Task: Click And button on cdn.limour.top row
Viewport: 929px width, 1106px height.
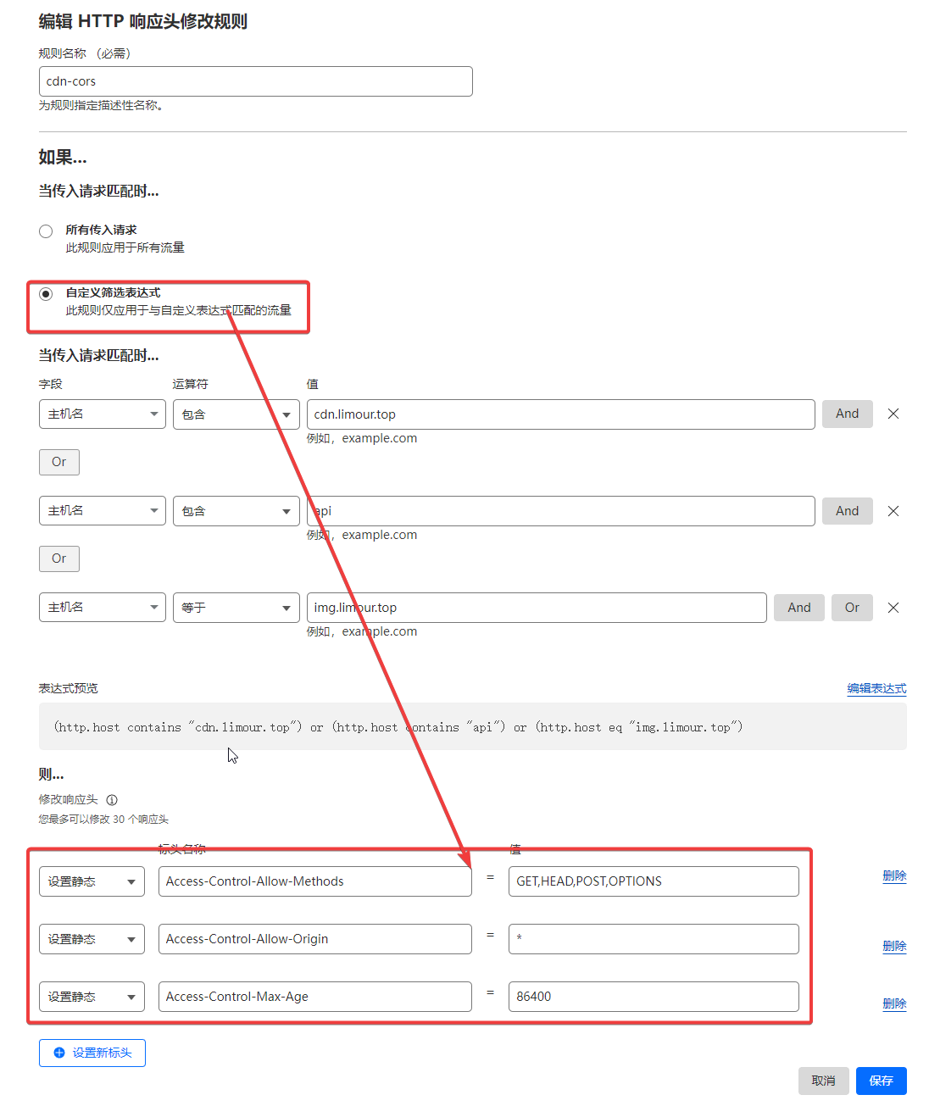Action: click(847, 414)
